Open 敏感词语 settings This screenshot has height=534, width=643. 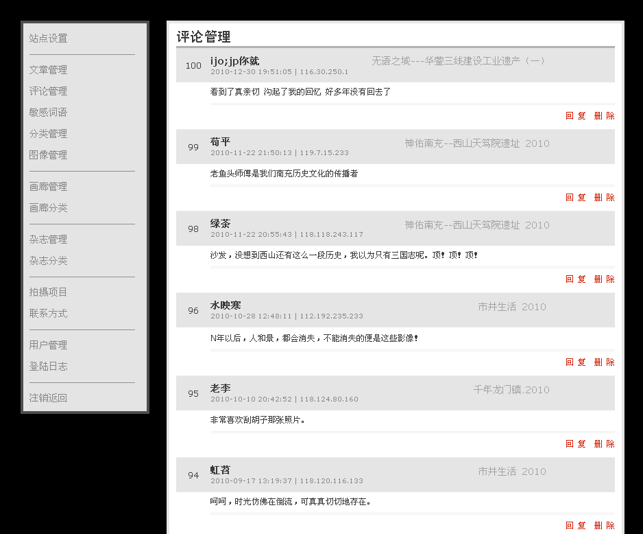[x=48, y=113]
